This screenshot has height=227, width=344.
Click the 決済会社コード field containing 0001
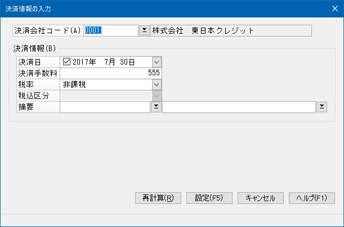tap(110, 30)
